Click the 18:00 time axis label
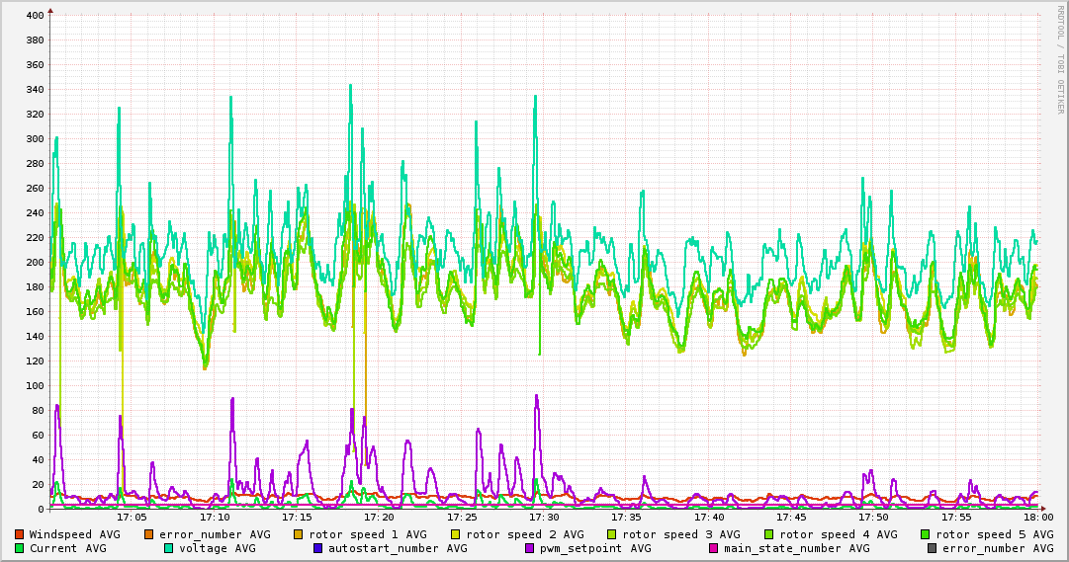 (1038, 517)
